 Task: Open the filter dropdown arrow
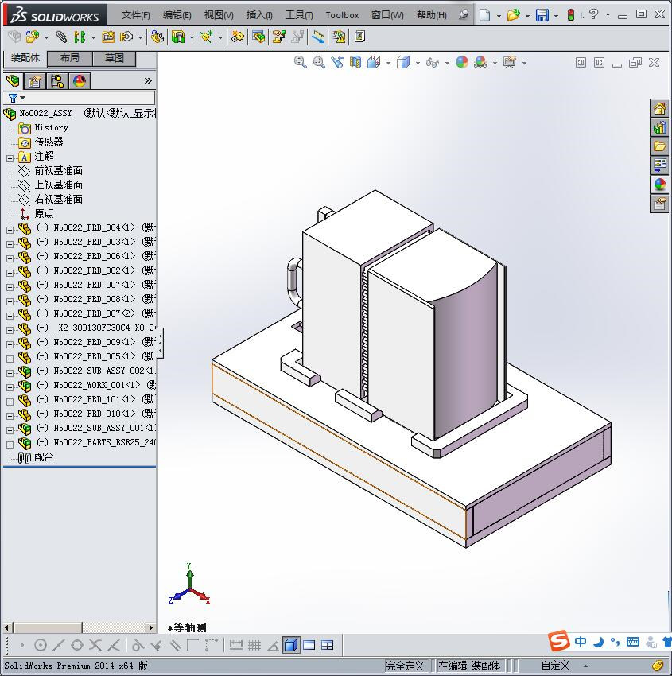(x=23, y=98)
